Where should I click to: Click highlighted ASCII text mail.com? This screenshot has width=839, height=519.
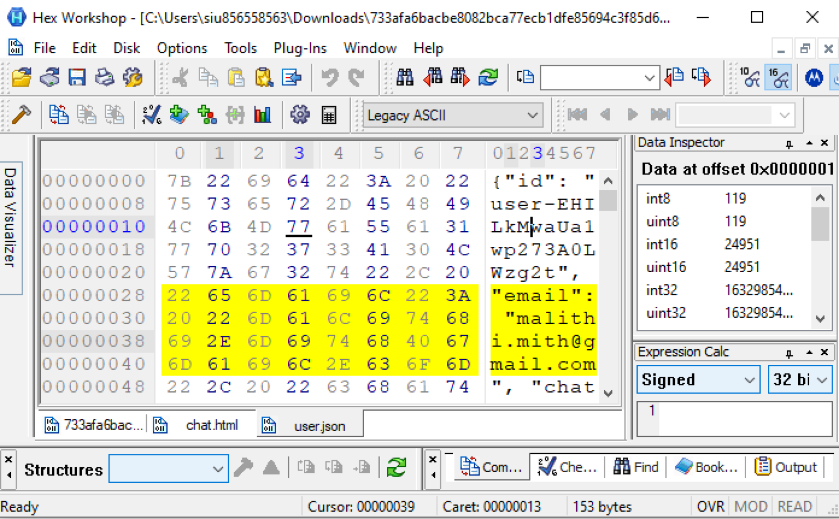tap(543, 364)
